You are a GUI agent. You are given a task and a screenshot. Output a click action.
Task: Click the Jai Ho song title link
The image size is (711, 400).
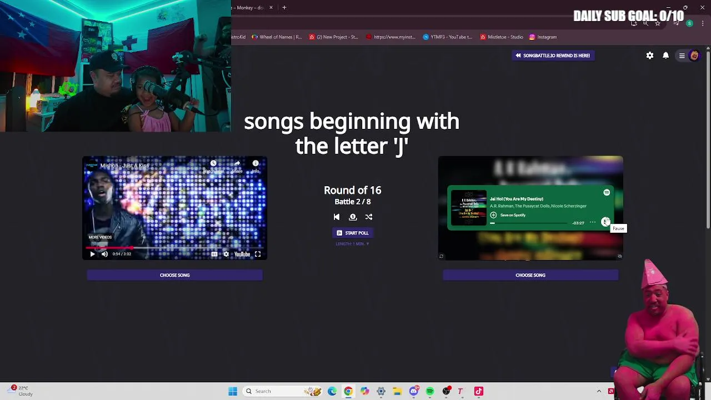pyautogui.click(x=517, y=199)
